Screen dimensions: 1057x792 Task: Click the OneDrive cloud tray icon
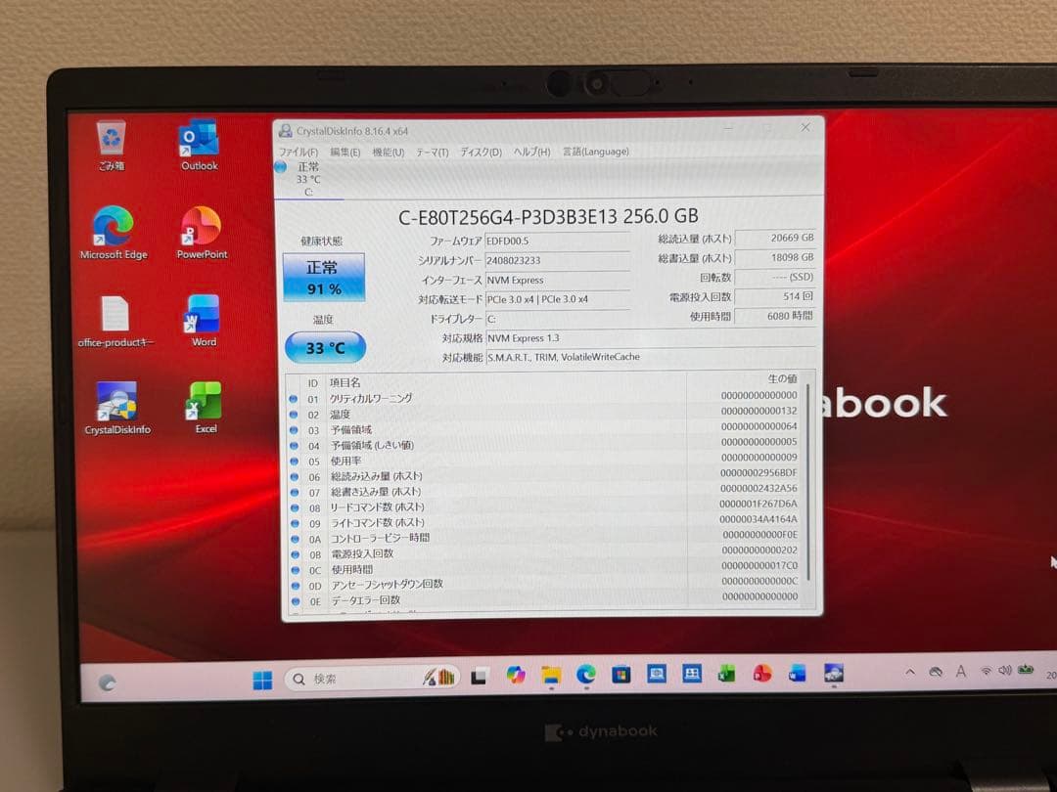point(936,672)
